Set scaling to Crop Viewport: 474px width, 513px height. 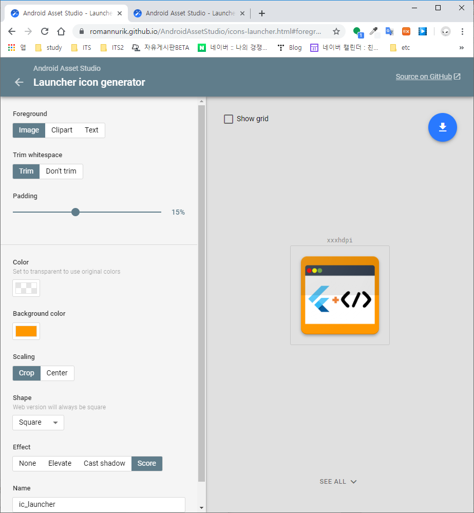pyautogui.click(x=27, y=373)
